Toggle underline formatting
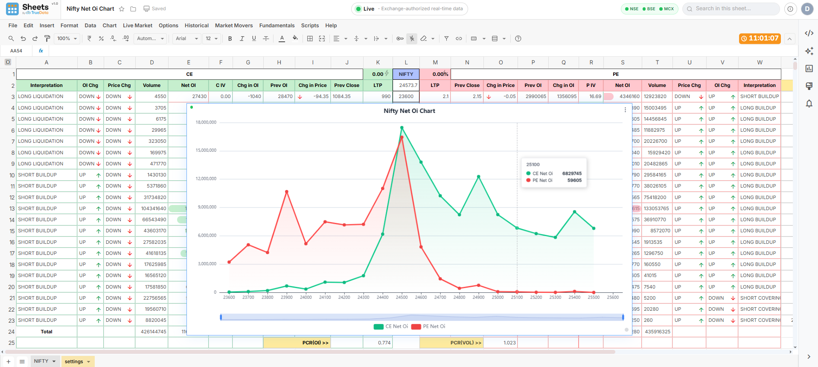Viewport: 818px width, 367px height. click(x=254, y=38)
